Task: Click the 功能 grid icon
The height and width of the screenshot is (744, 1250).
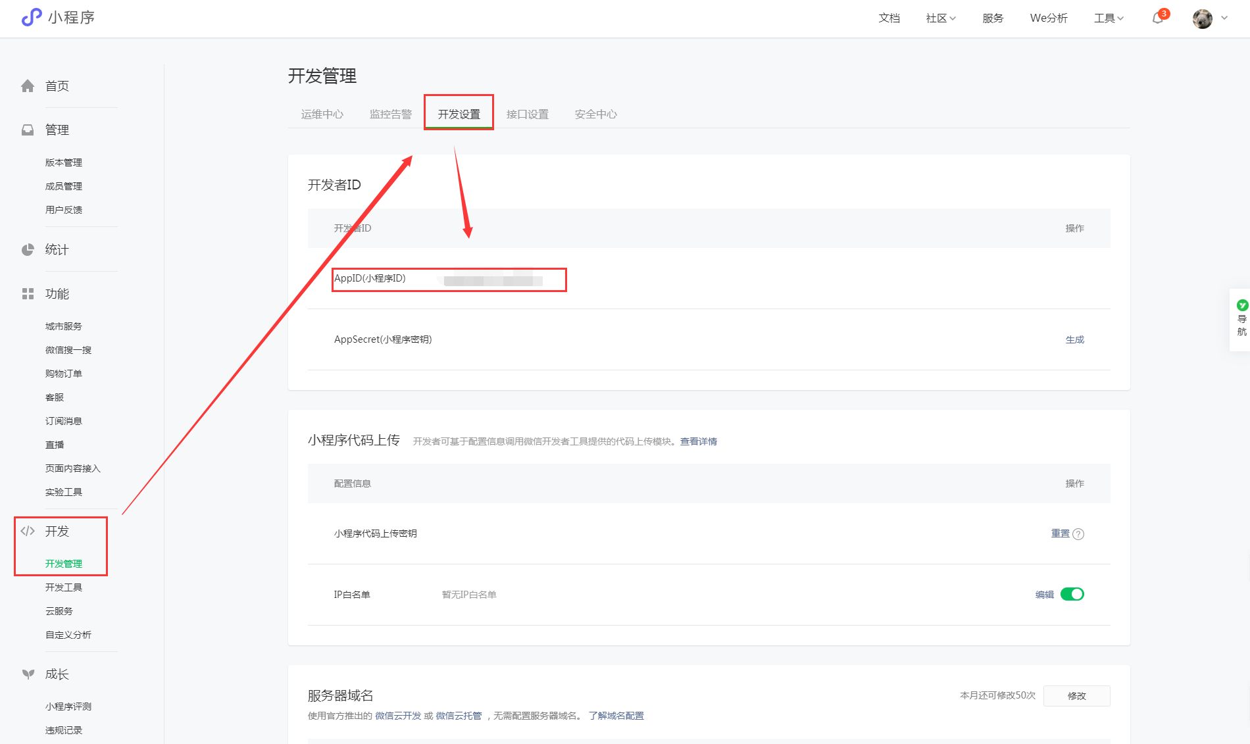Action: coord(28,294)
